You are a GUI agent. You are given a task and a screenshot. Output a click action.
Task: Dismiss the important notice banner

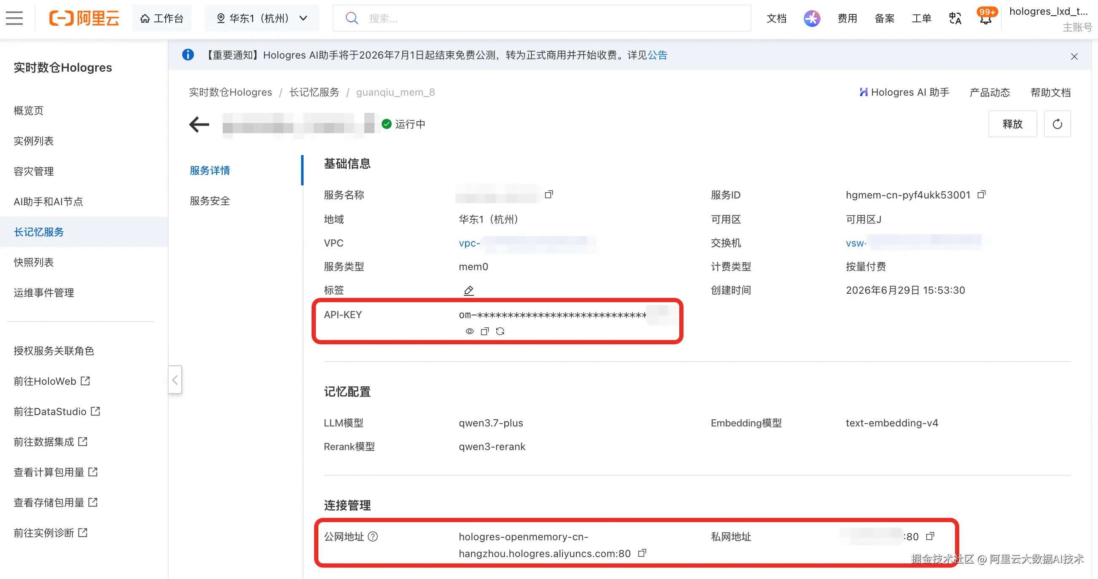pyautogui.click(x=1074, y=56)
